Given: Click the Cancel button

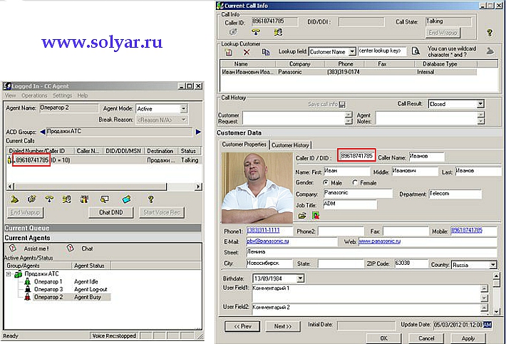Looking at the screenshot, I should (x=426, y=338).
